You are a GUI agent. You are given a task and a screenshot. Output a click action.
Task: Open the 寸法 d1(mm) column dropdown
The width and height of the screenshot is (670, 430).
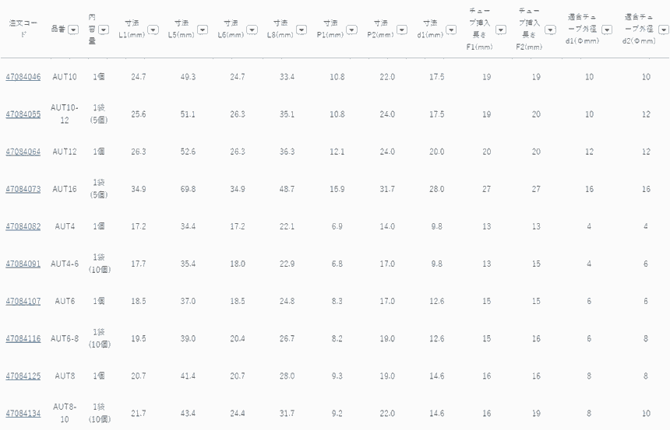[452, 30]
